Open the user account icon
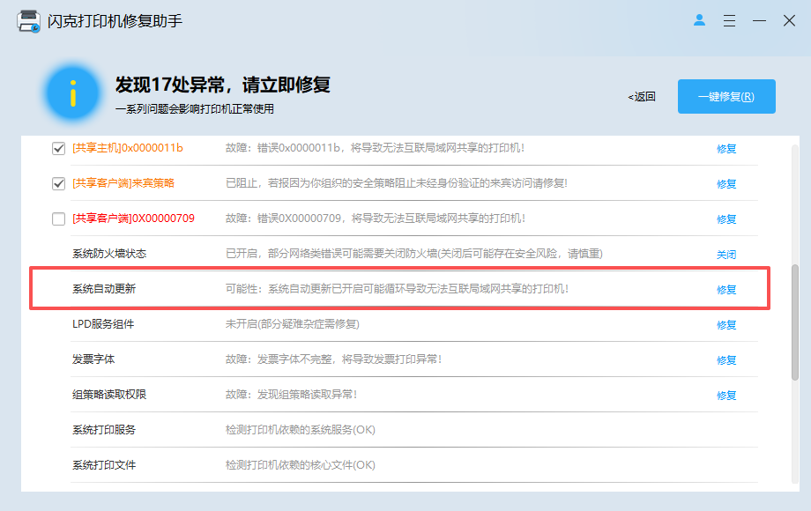Image resolution: width=811 pixels, height=511 pixels. click(x=699, y=20)
